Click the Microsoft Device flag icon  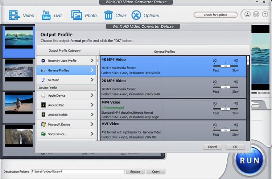pos(43,124)
